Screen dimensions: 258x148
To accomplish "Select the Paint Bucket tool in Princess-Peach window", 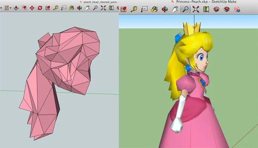I will click(x=154, y=9).
